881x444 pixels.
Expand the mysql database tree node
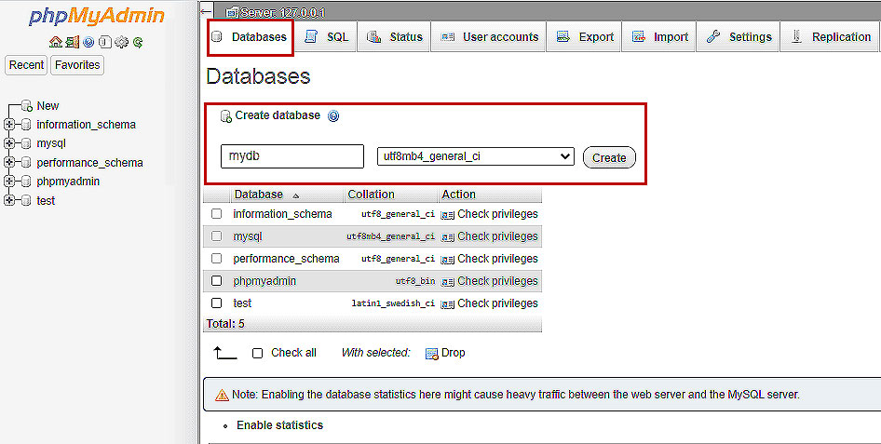(x=9, y=143)
